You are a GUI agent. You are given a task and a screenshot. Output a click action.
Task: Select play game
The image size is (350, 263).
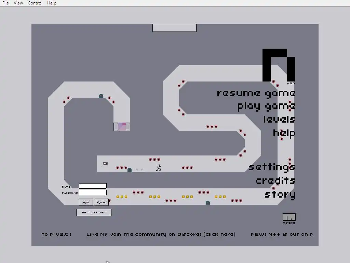267,106
